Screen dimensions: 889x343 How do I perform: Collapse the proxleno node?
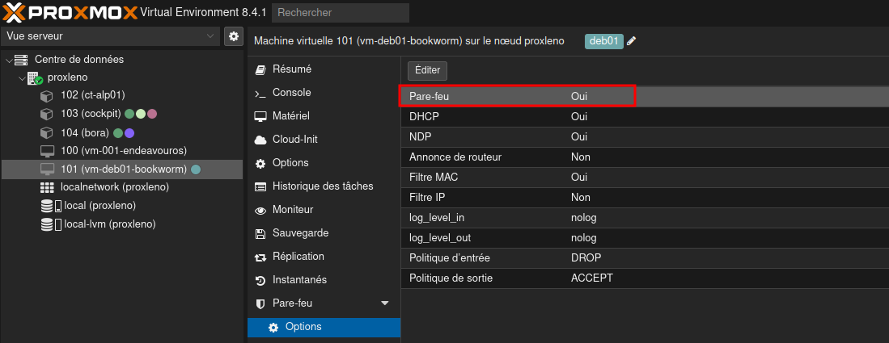23,77
